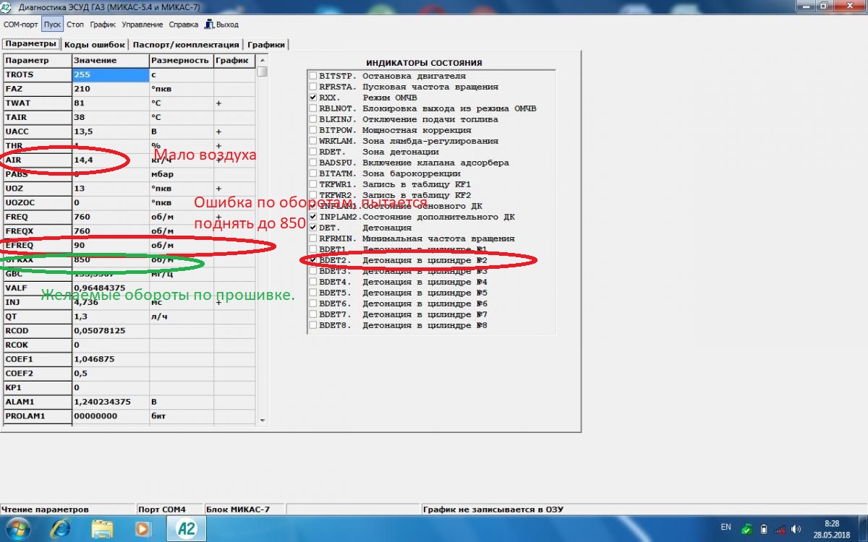This screenshot has height=542, width=868.
Task: Switch to Коды ошибок tab
Action: [x=95, y=44]
